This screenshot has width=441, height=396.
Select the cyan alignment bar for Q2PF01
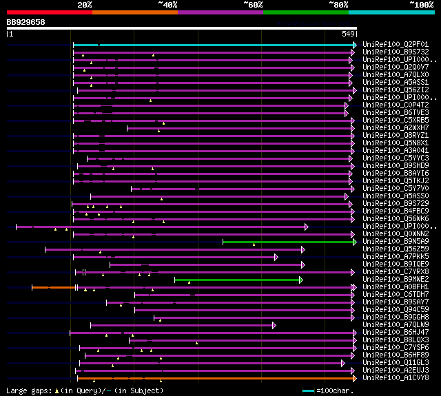coord(213,45)
